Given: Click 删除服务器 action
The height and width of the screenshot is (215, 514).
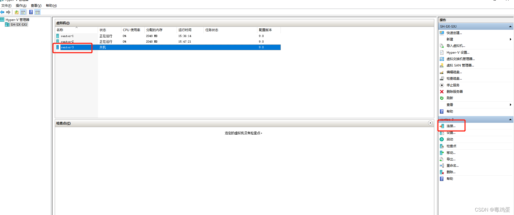Looking at the screenshot, I should click(454, 92).
